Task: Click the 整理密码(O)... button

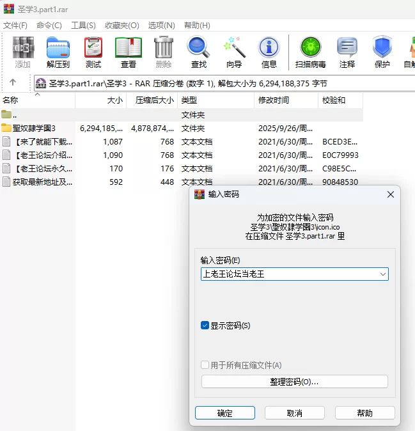Action: click(x=295, y=382)
